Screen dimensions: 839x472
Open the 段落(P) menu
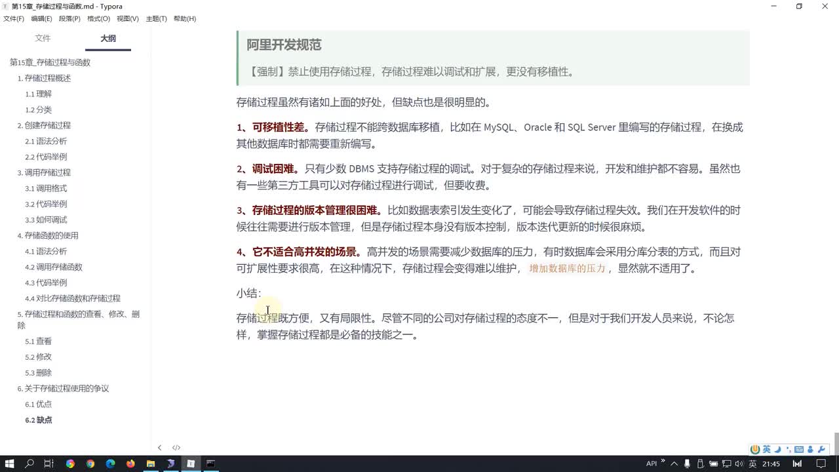pos(70,18)
